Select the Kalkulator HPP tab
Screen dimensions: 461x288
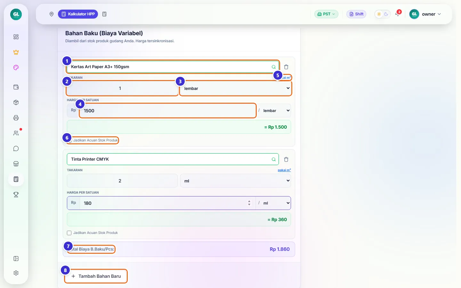78,14
